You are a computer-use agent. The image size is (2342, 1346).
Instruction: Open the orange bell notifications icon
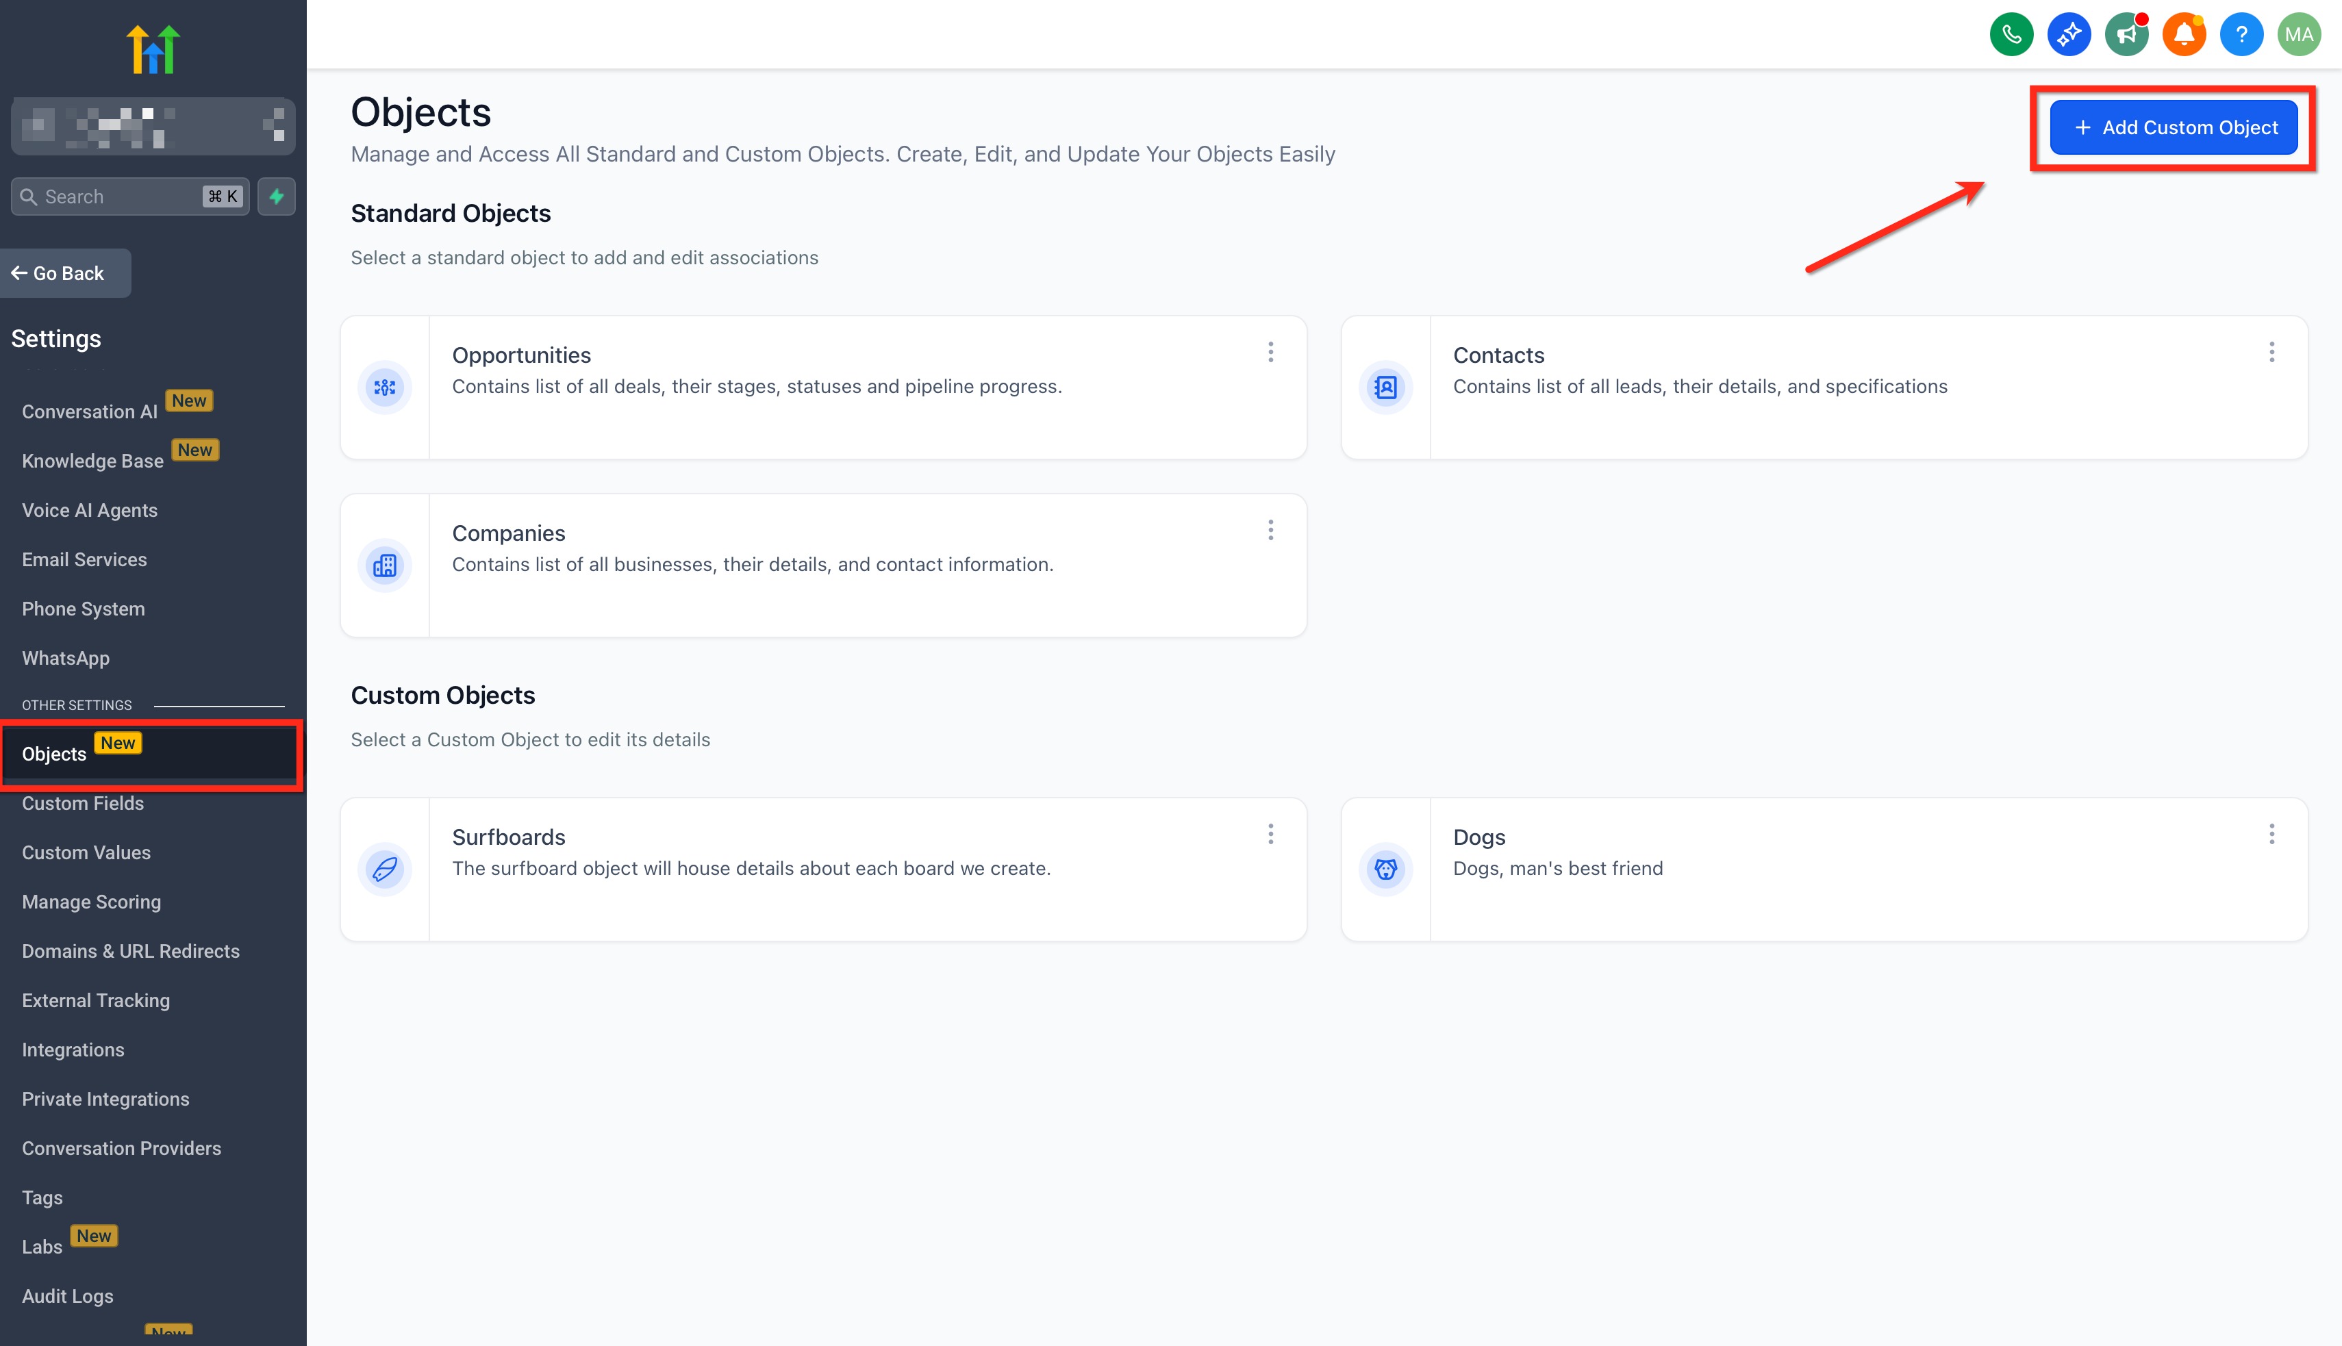(2184, 35)
